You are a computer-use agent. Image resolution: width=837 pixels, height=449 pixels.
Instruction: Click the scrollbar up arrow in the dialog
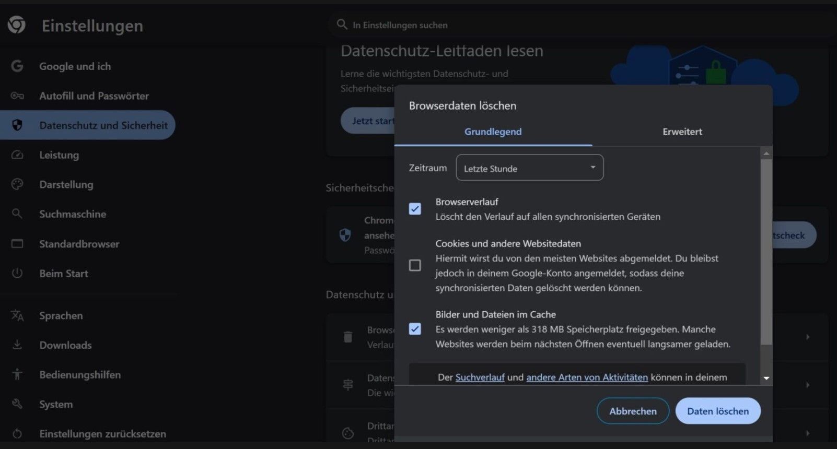[x=766, y=153]
